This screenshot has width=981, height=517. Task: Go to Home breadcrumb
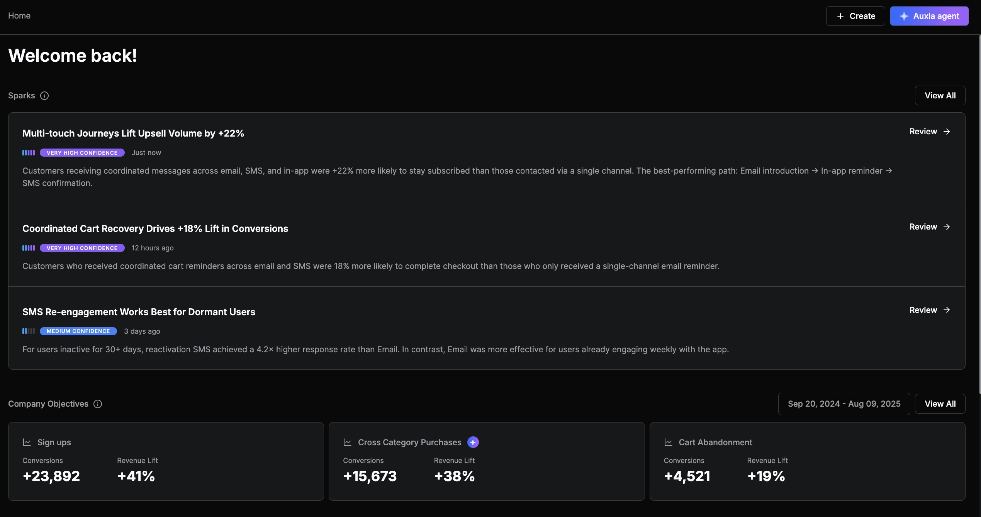click(x=19, y=16)
